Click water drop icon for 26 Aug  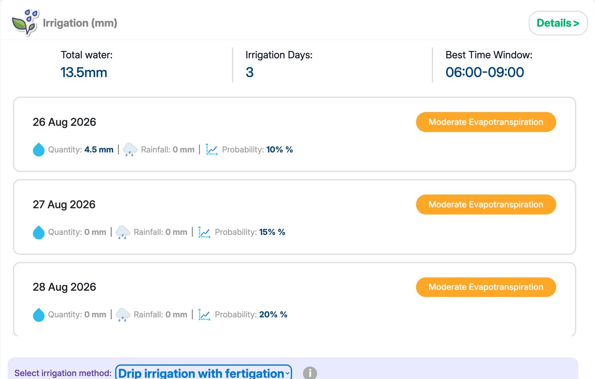[x=38, y=150]
